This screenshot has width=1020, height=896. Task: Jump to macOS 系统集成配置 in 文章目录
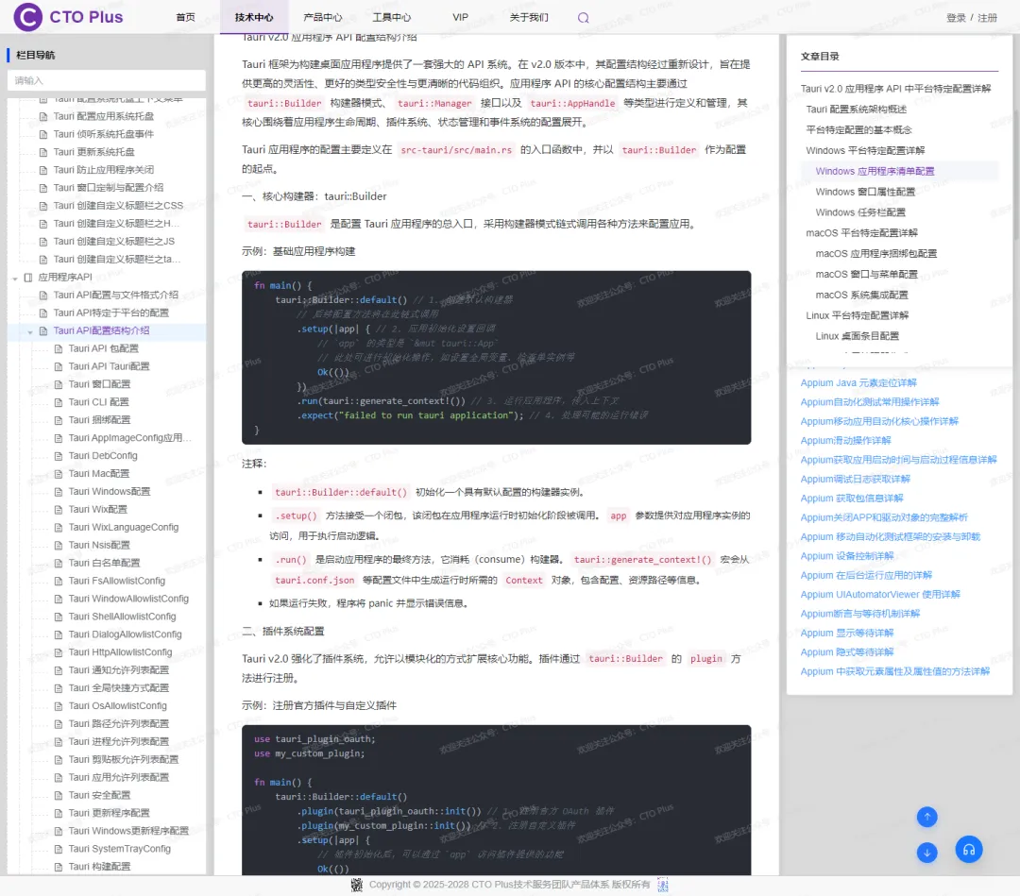pyautogui.click(x=862, y=296)
